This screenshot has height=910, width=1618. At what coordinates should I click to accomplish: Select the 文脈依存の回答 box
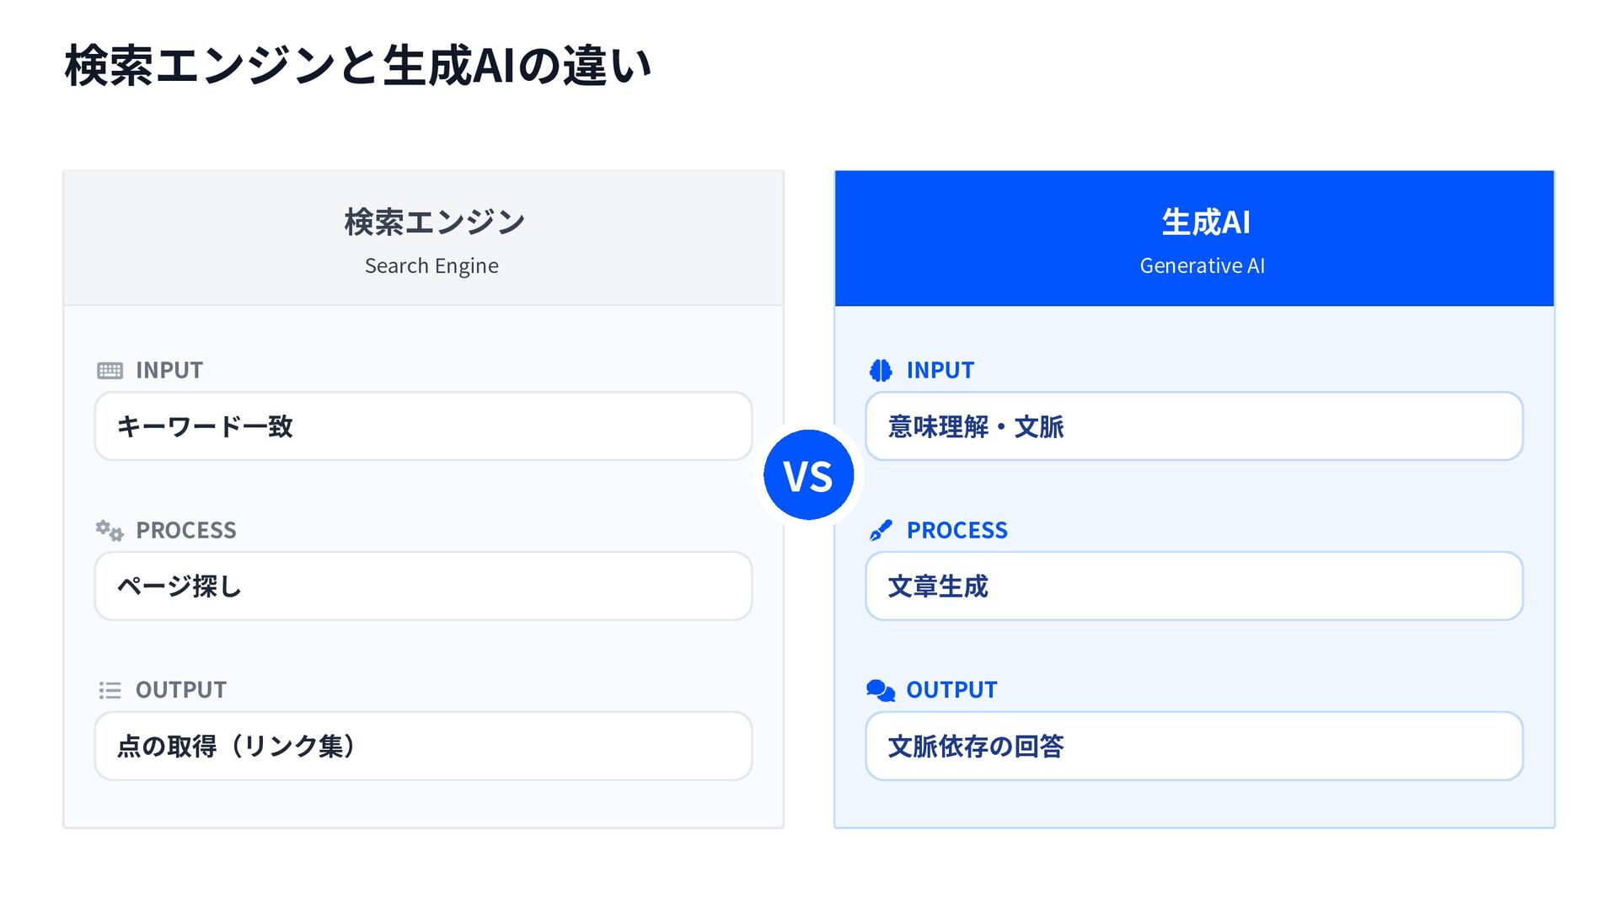1194,746
